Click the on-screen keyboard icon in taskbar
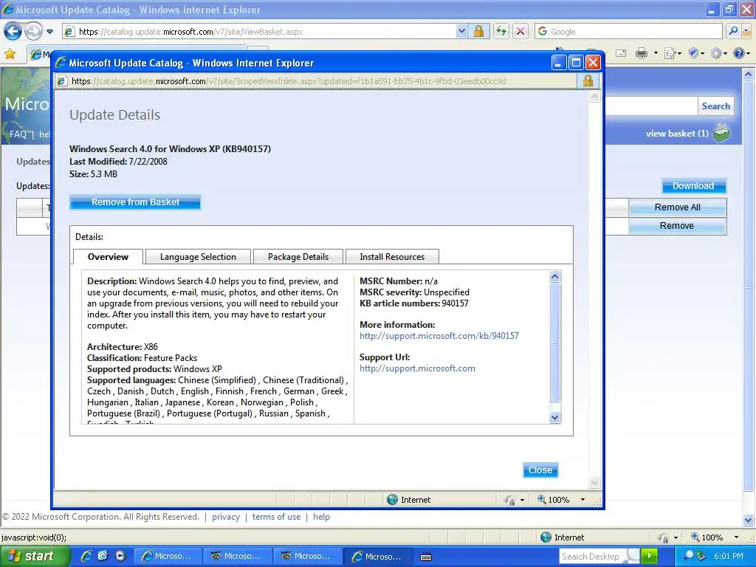 click(x=426, y=557)
